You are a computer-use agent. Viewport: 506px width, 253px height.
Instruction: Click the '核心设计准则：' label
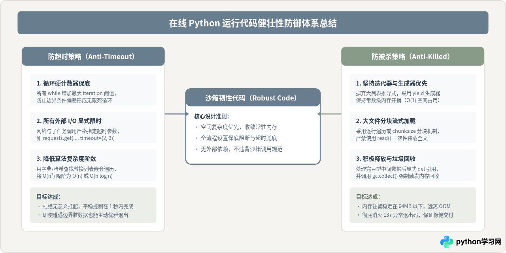click(212, 117)
